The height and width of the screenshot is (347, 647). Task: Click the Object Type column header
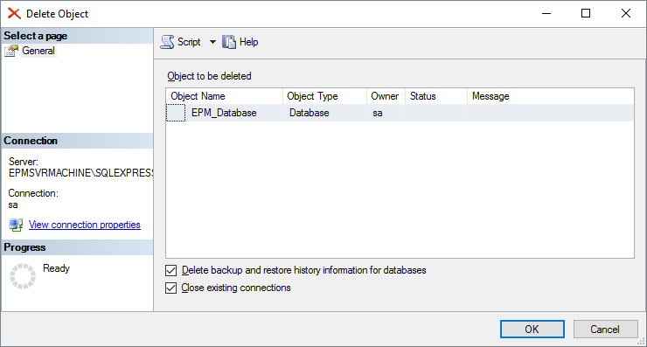tap(324, 96)
